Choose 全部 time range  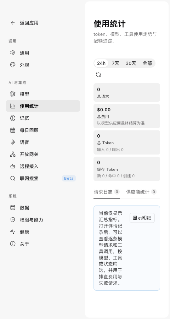click(147, 63)
